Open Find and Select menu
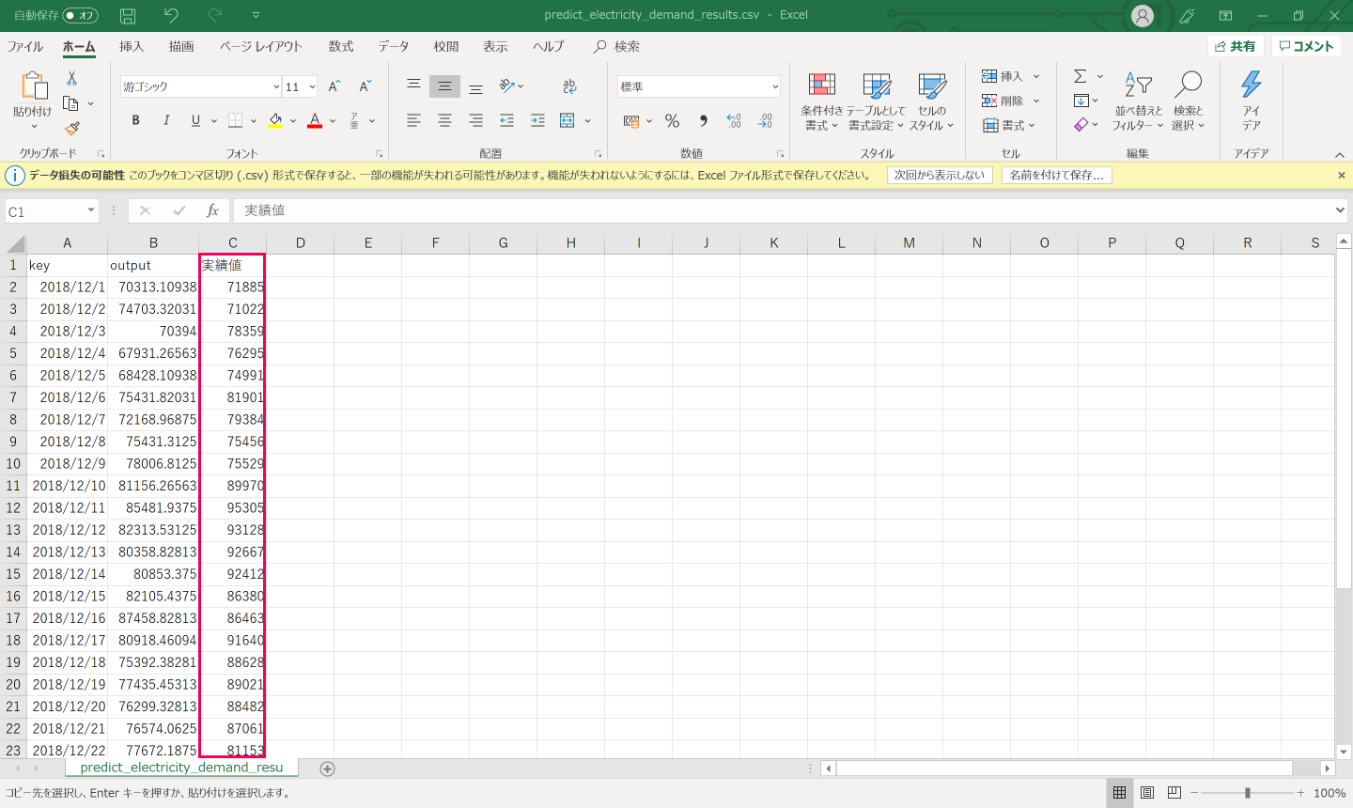This screenshot has height=808, width=1353. point(1188,101)
